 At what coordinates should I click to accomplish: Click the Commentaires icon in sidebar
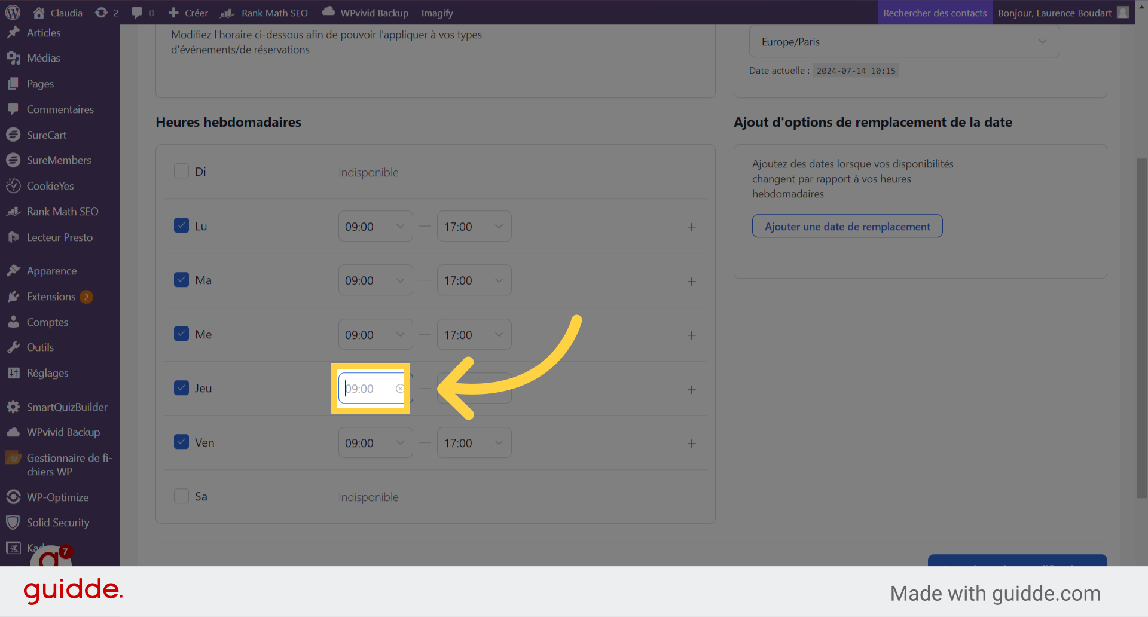click(13, 109)
